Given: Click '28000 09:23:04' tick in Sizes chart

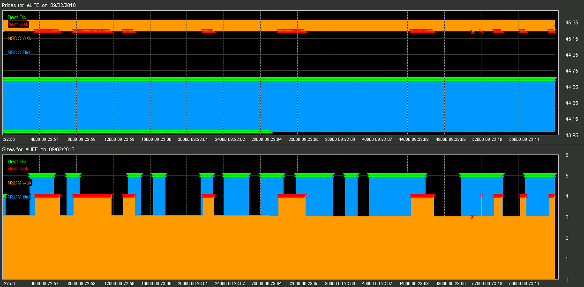Looking at the screenshot, I should tap(267, 284).
